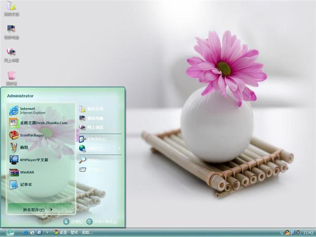Open the Control Panel icon in Start menu

(82, 139)
